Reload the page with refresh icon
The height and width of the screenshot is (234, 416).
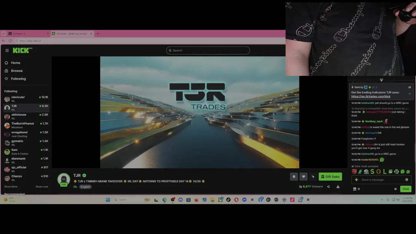10,41
